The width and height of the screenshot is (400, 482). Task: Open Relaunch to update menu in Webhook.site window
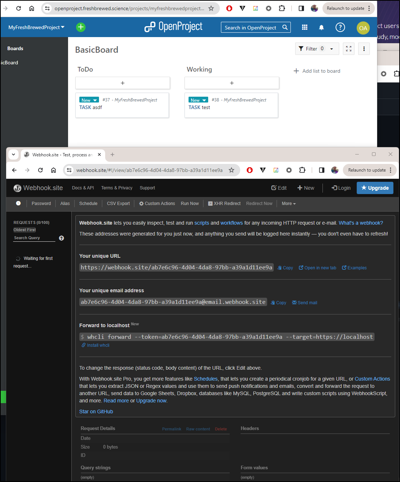tap(369, 170)
